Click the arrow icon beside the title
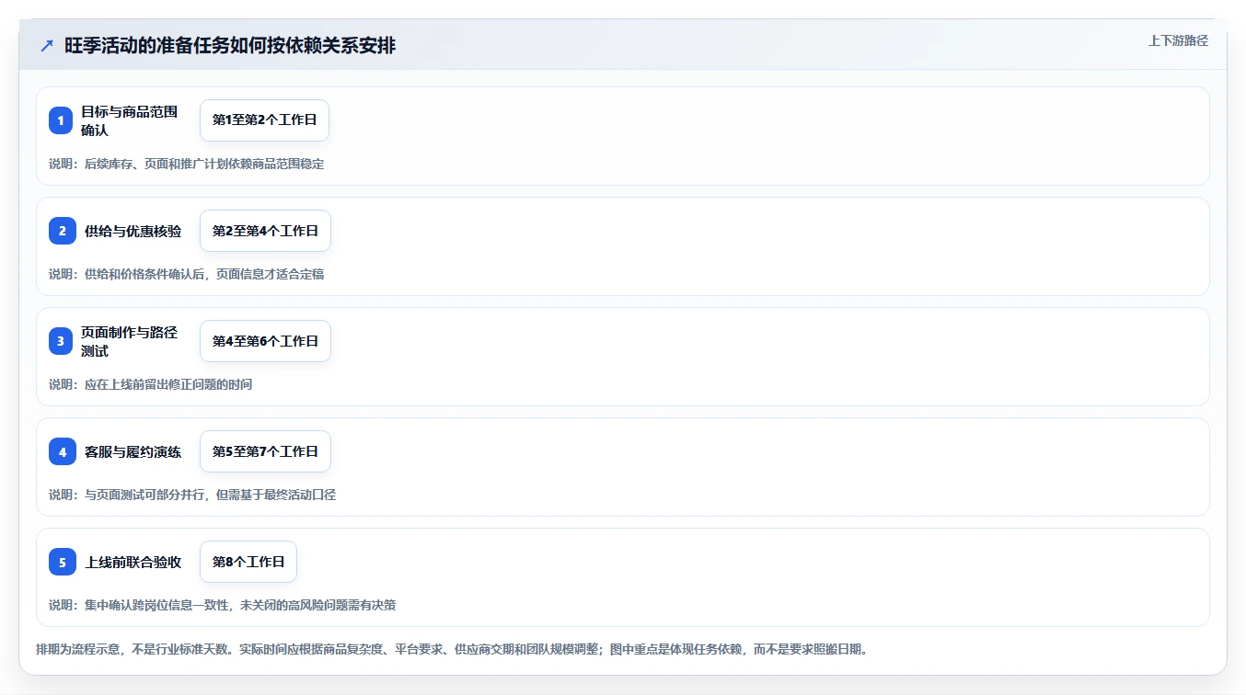This screenshot has height=695, width=1246. [x=47, y=45]
